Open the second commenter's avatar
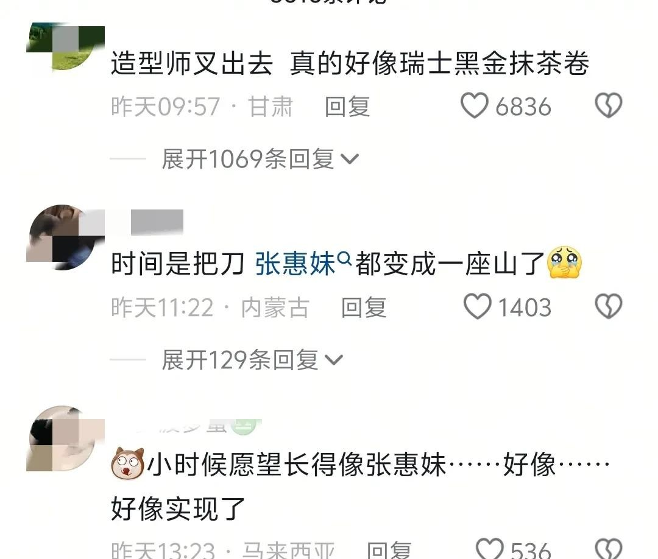The width and height of the screenshot is (658, 559). 65,237
